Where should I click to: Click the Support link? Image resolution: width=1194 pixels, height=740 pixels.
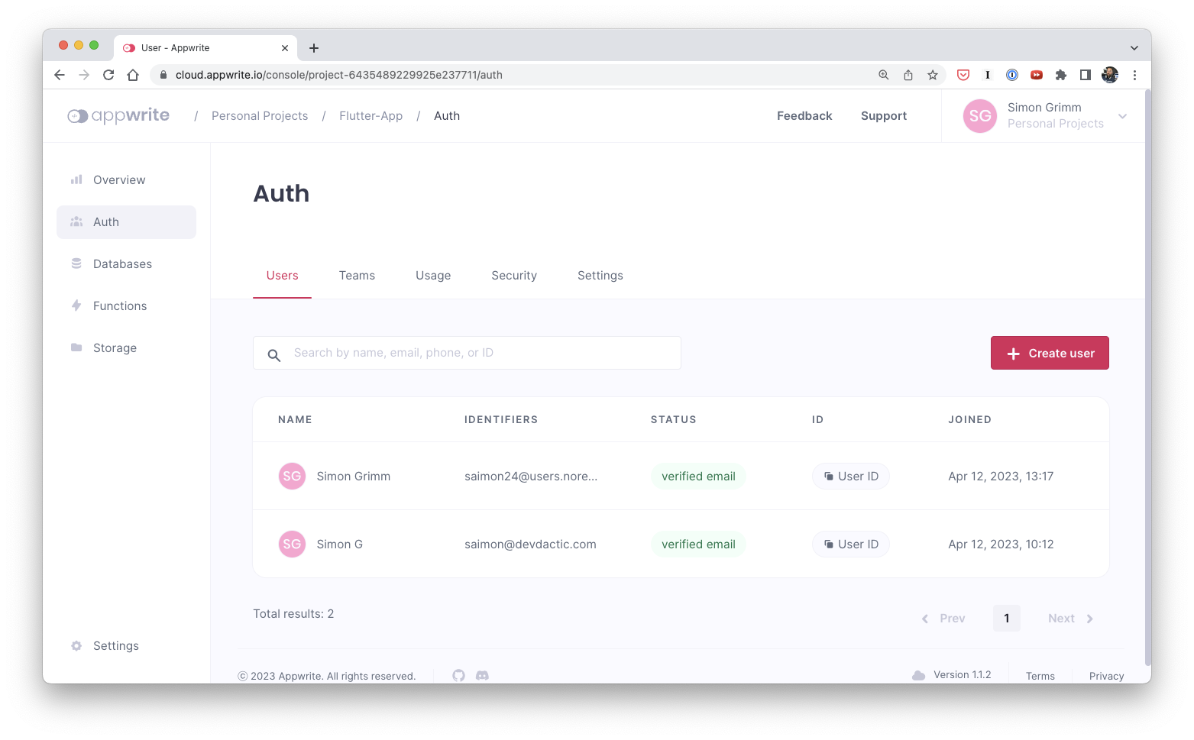click(884, 116)
